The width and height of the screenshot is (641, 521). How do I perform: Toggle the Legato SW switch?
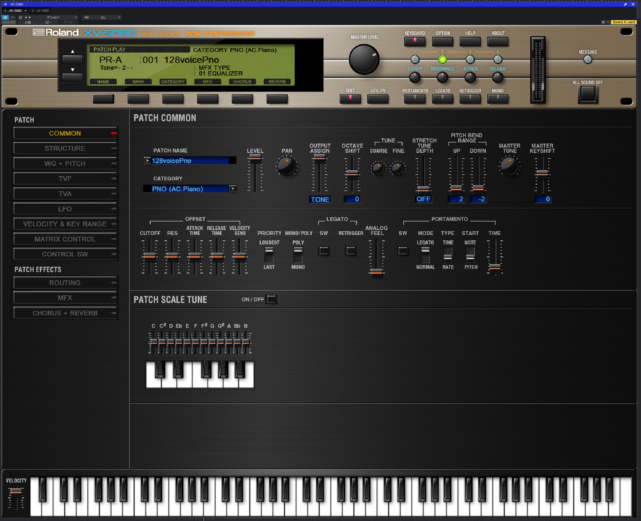[323, 251]
